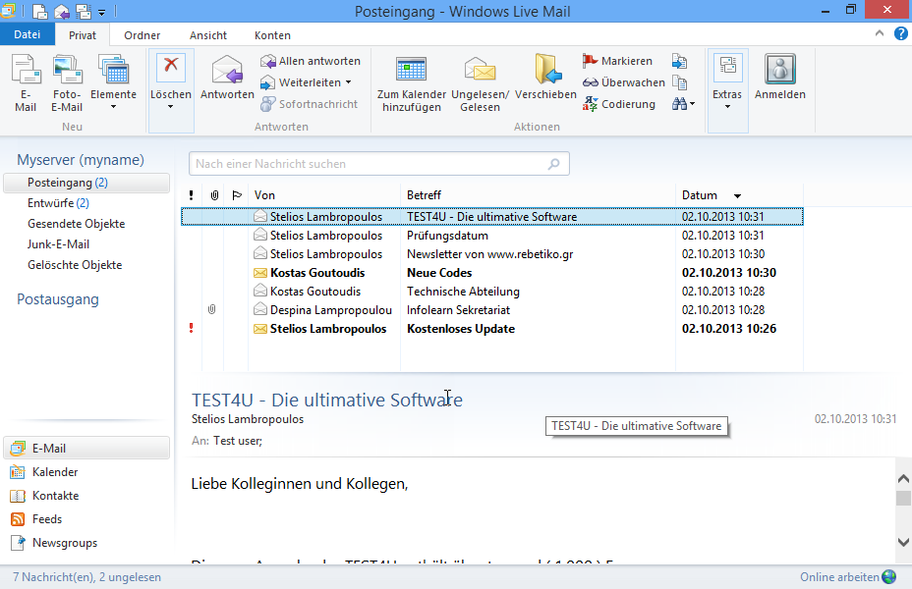Image resolution: width=912 pixels, height=589 pixels.
Task: Switch to the Feeds view
Action: 36,519
